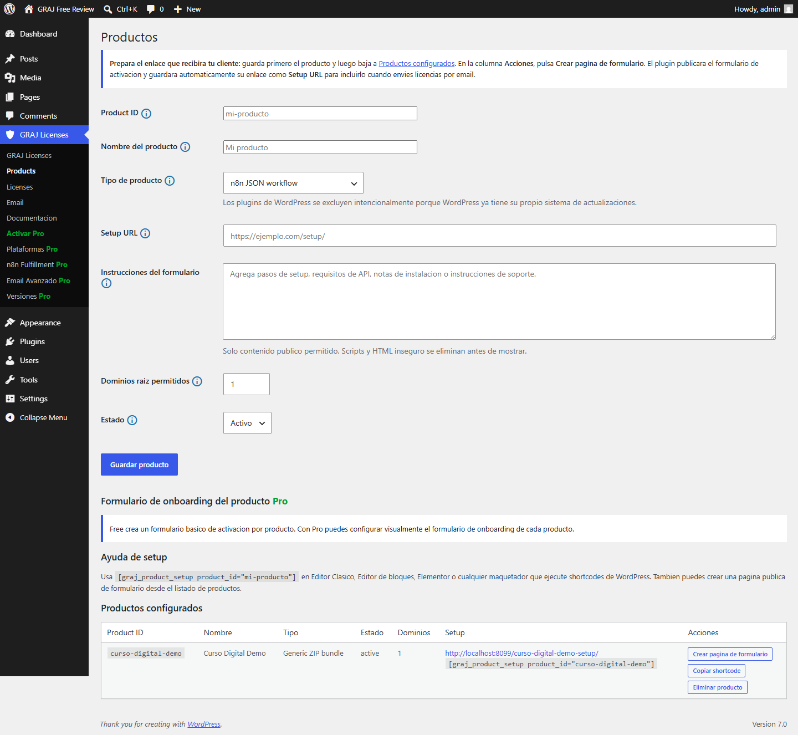The width and height of the screenshot is (798, 735).
Task: Open the Estado Activo dropdown
Action: point(247,423)
